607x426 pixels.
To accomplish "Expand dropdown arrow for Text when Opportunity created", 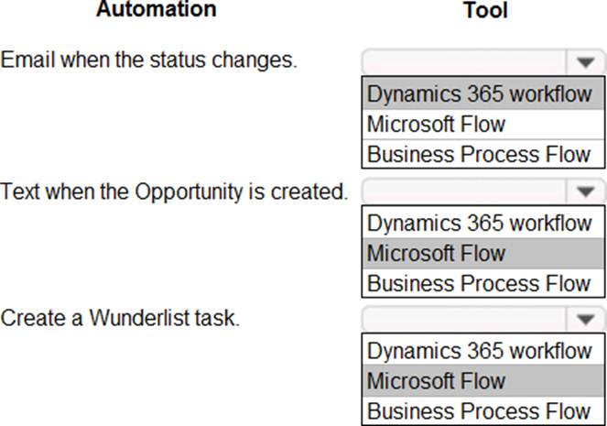I will 585,192.
